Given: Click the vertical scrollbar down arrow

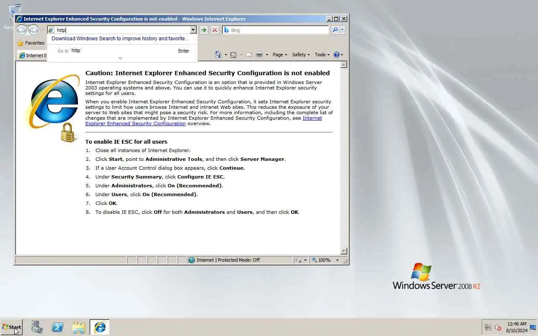Looking at the screenshot, I should click(343, 251).
